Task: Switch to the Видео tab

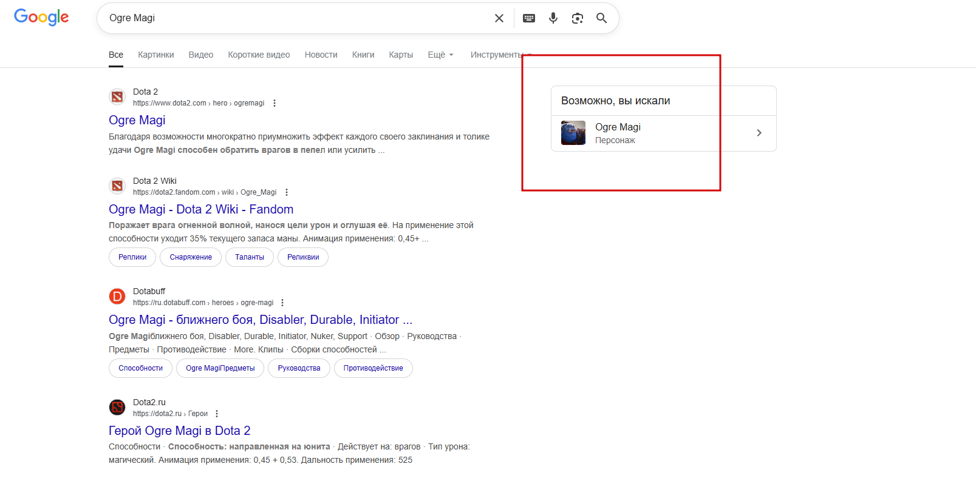Action: (x=201, y=55)
